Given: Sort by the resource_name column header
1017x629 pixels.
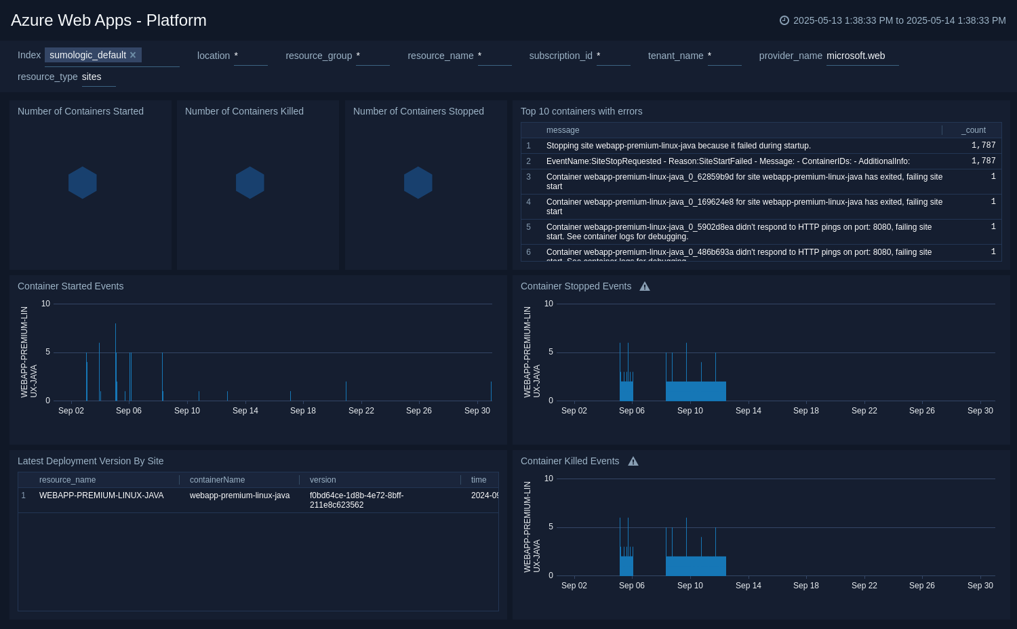Looking at the screenshot, I should click(67, 480).
